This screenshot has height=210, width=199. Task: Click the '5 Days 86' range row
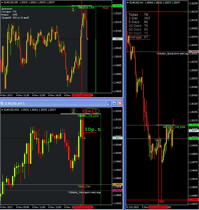[138, 22]
